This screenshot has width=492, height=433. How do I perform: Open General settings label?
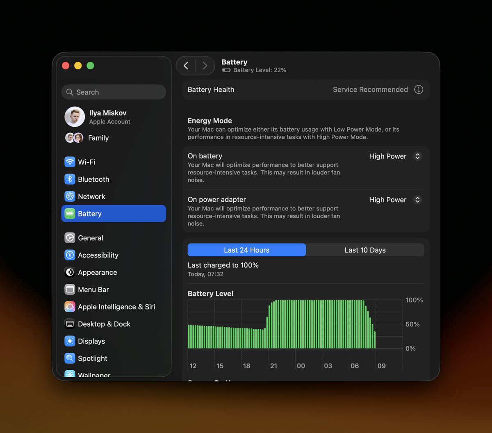[91, 238]
